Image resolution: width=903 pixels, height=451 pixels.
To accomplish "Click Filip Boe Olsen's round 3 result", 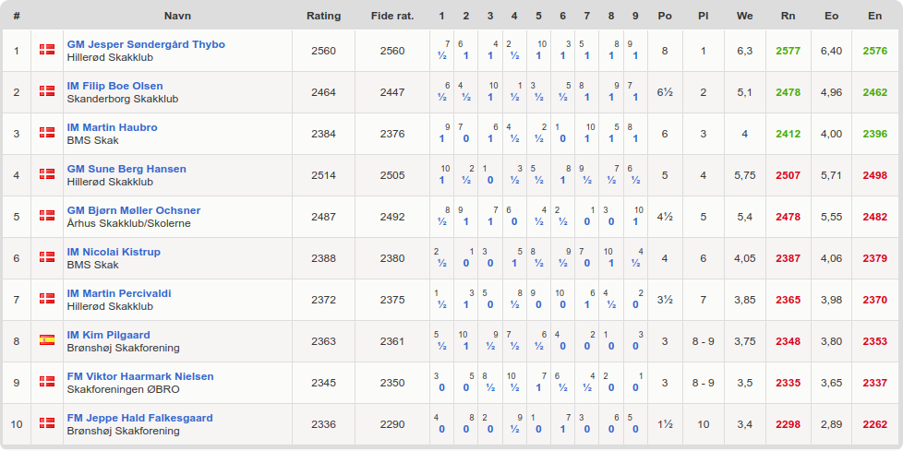I will 490,97.
